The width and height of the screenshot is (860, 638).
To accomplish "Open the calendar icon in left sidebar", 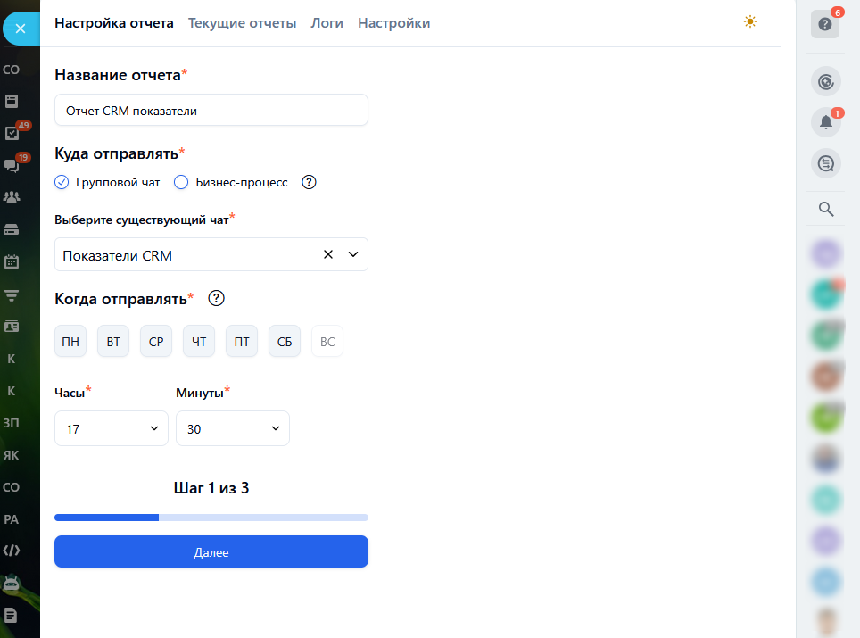I will [12, 262].
